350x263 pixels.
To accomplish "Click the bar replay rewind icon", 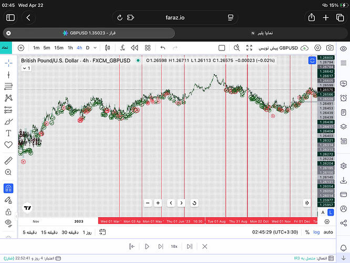I will 135,48.
